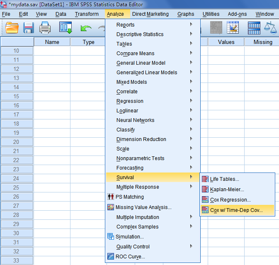Expand the Regression submenu
This screenshot has height=265, width=279.
(x=130, y=101)
